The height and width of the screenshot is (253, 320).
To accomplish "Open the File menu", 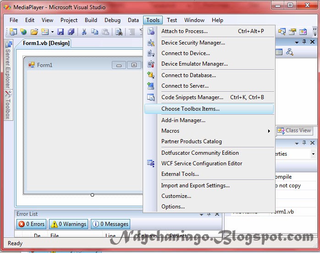I will (x=14, y=20).
